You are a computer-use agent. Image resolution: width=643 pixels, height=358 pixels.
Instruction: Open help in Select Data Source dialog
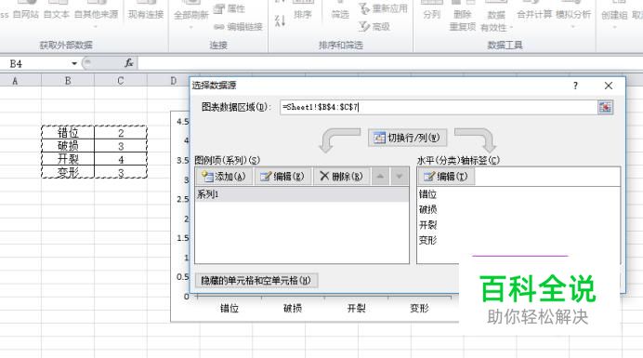click(575, 86)
